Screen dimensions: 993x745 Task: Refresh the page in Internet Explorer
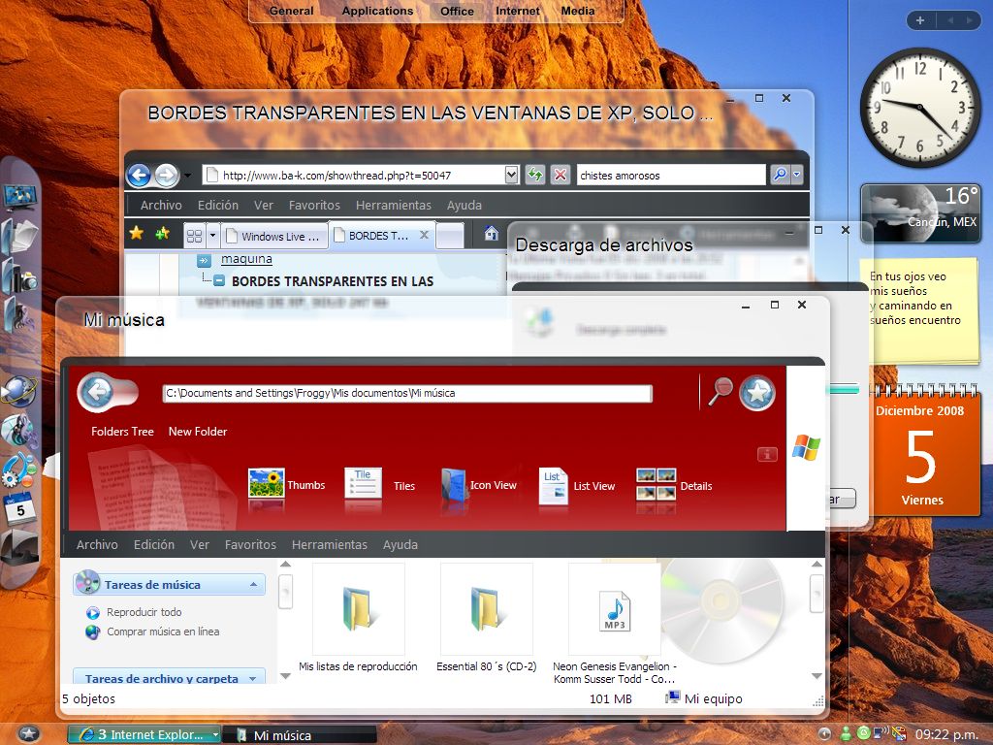535,175
